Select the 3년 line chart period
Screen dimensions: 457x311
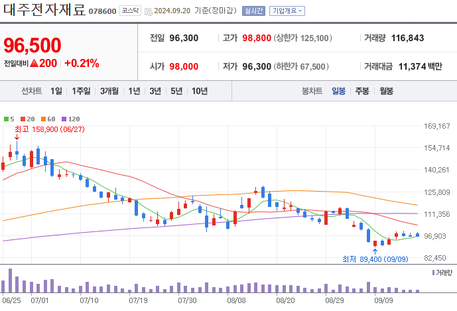click(x=155, y=92)
